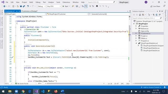The height and width of the screenshot is (94, 168).
Task: Click the Search (Ctrl+Q) box
Action: pos(102,2)
